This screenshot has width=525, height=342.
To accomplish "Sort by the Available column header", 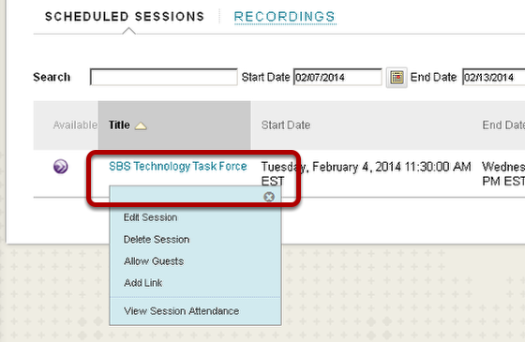I will click(x=75, y=126).
